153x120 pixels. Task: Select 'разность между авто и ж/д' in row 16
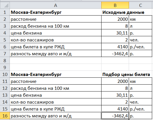[41, 116]
